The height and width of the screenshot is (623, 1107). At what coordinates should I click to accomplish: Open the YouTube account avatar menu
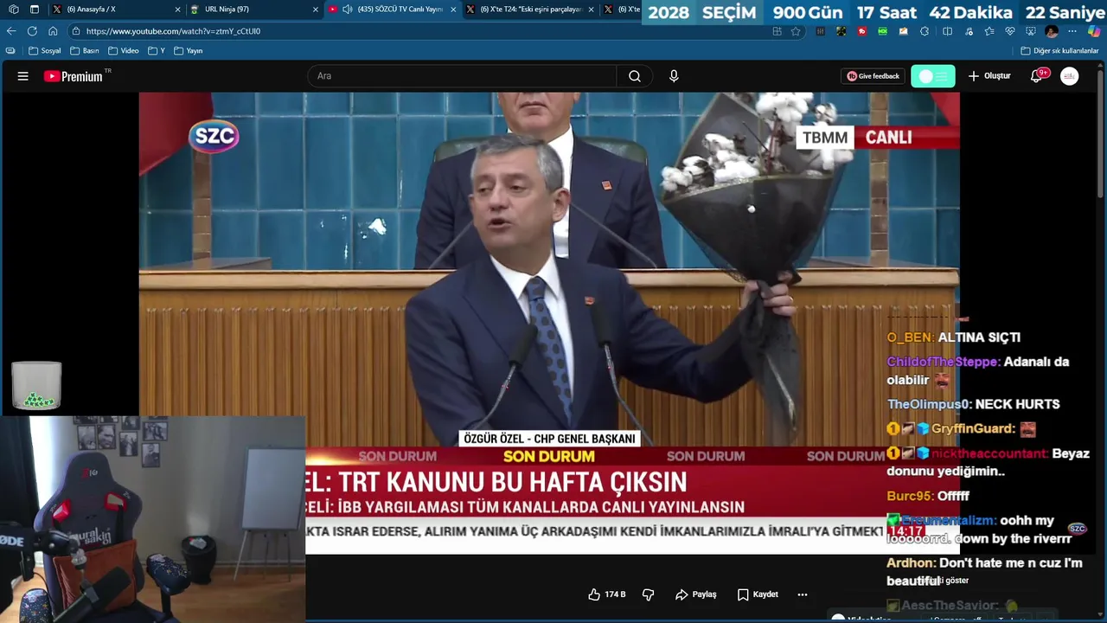(x=1070, y=76)
